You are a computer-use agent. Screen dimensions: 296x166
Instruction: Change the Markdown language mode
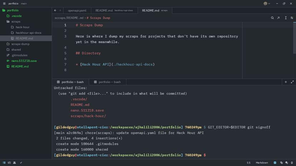pos(262,163)
